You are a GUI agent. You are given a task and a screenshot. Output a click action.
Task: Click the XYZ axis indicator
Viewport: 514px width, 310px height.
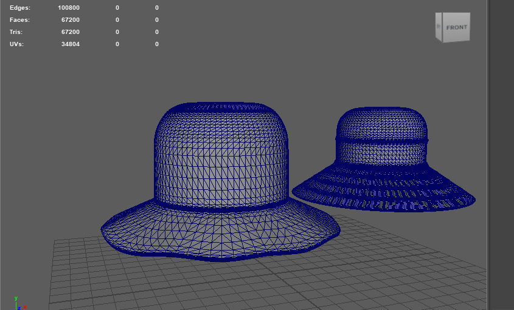[x=19, y=303]
